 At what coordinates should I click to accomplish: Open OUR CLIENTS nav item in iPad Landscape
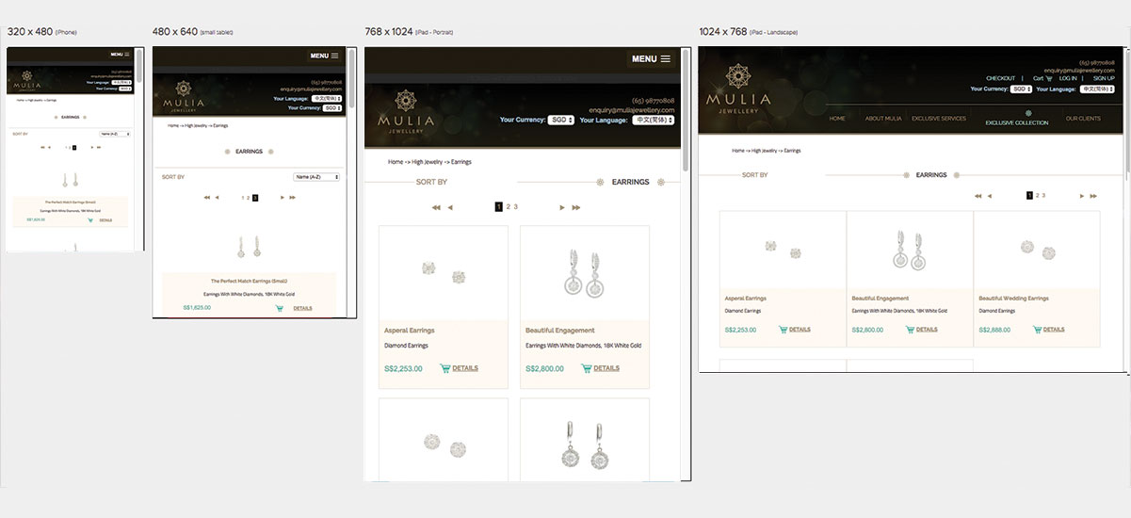coord(1083,119)
